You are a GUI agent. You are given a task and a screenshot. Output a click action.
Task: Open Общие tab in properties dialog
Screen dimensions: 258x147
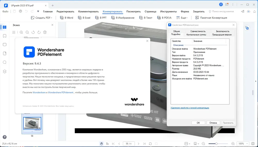(176, 31)
